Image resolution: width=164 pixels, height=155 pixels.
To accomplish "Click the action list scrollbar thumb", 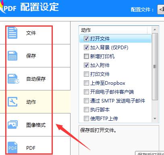I will (155, 67).
